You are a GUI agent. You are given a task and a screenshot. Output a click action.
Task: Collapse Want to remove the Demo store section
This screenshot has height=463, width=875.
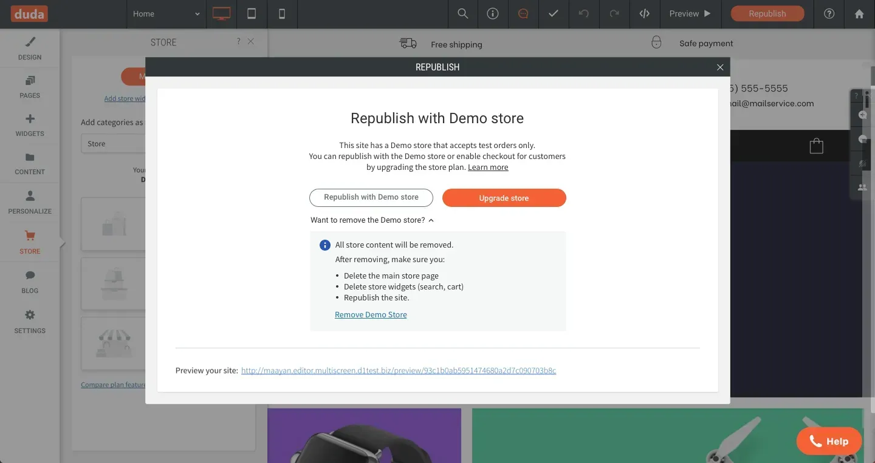click(372, 220)
